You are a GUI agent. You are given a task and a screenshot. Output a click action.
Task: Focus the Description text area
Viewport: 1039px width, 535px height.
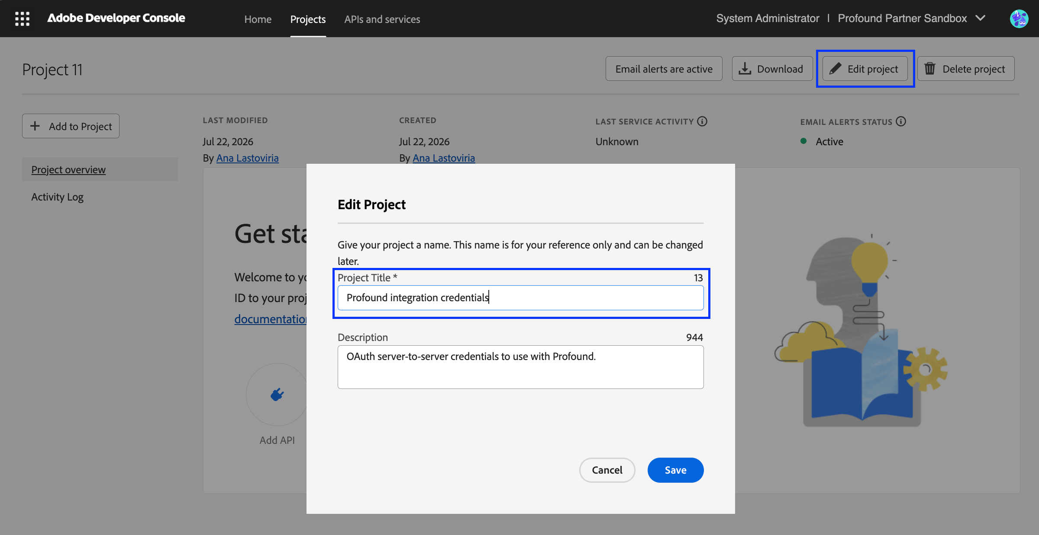520,367
